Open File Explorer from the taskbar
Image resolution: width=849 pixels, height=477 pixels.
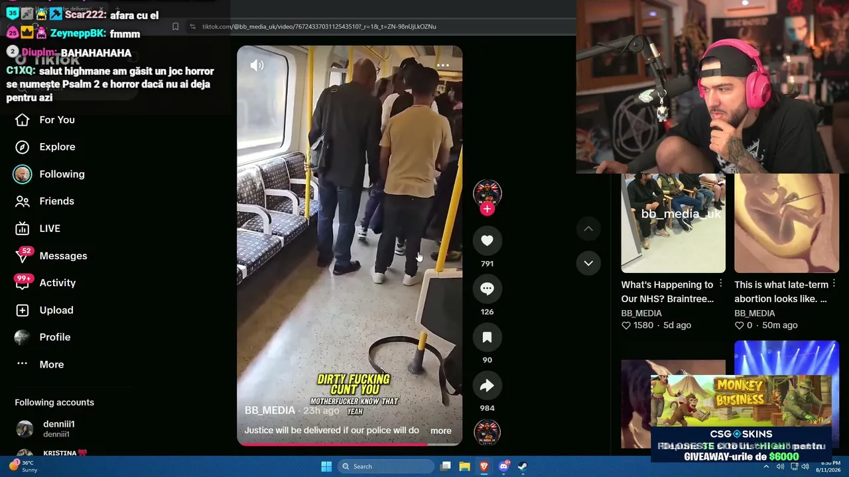pos(465,466)
